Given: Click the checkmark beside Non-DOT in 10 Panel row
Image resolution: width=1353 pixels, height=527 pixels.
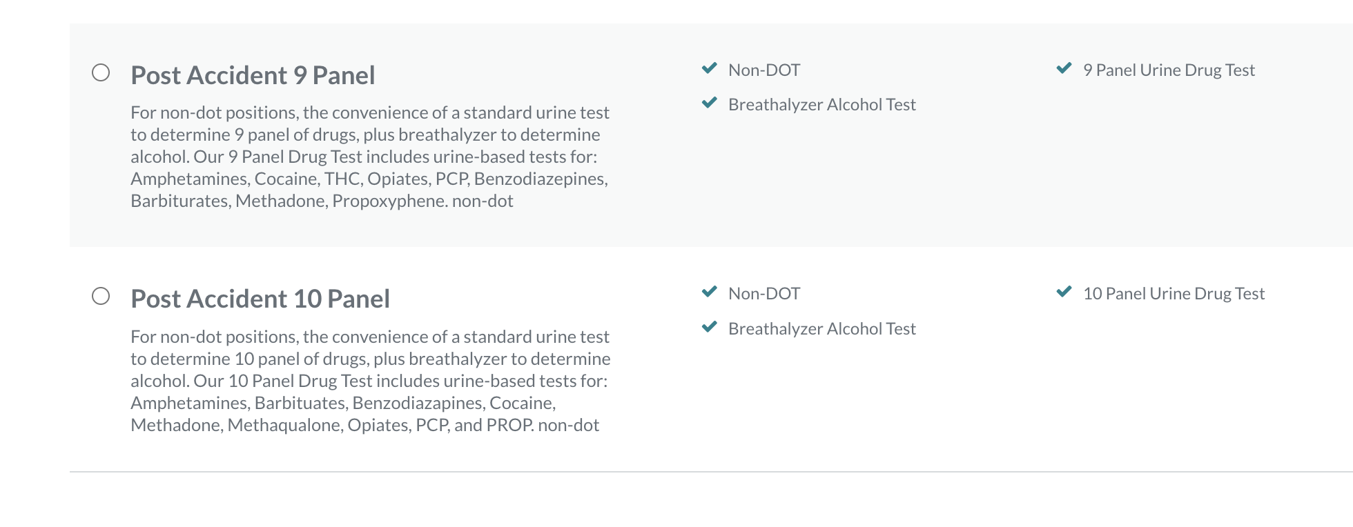Looking at the screenshot, I should pos(709,292).
